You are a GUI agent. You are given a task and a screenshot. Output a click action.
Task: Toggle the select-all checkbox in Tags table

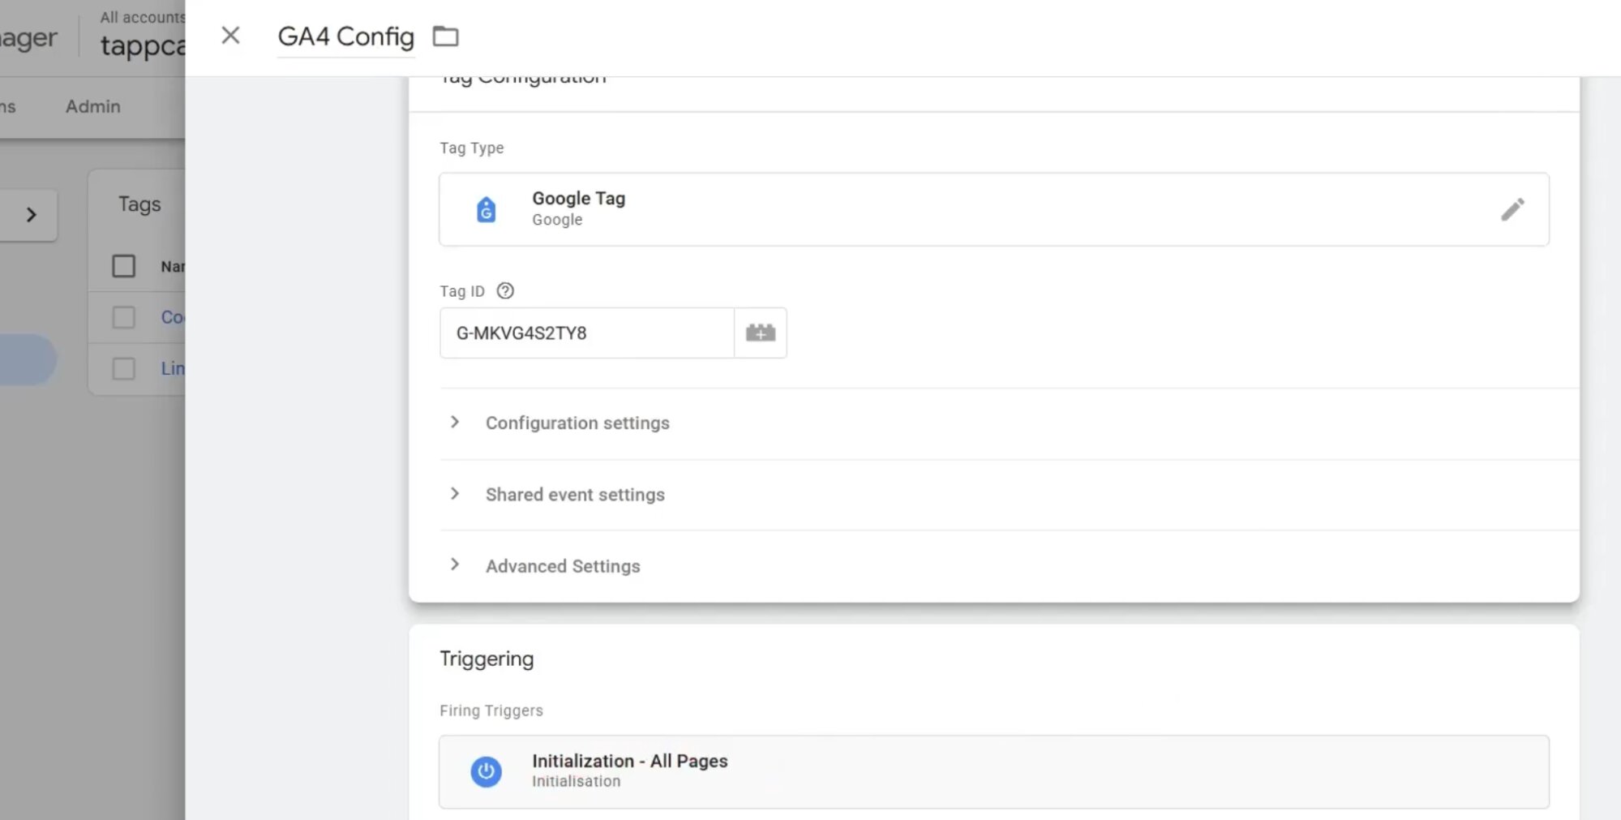tap(123, 266)
